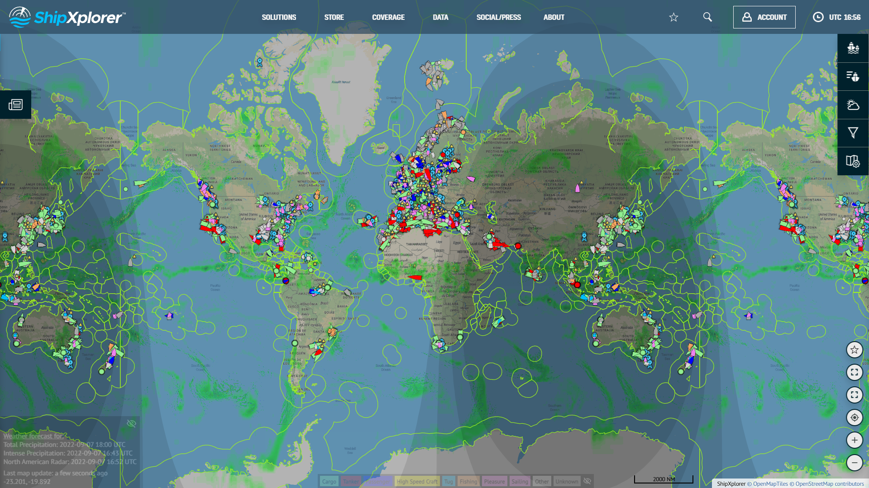Toggle the Tug ship type filter
869x488 pixels.
click(449, 481)
